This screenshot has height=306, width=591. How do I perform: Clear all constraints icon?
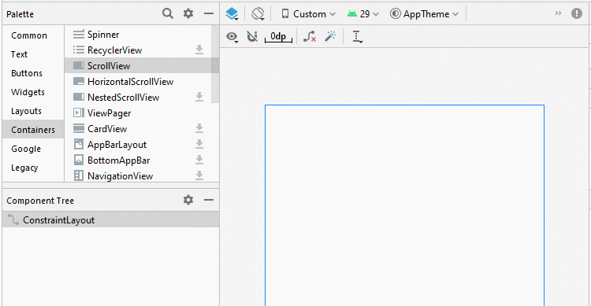pyautogui.click(x=310, y=36)
